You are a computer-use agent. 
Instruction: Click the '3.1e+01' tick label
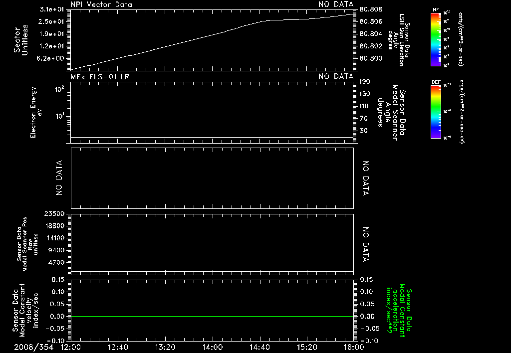tap(52, 9)
